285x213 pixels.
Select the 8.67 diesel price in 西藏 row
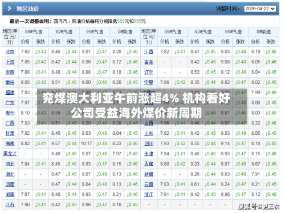(255, 164)
